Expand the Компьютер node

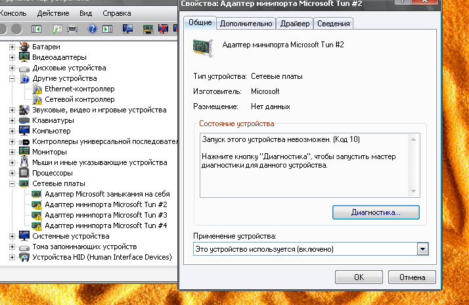click(x=12, y=131)
